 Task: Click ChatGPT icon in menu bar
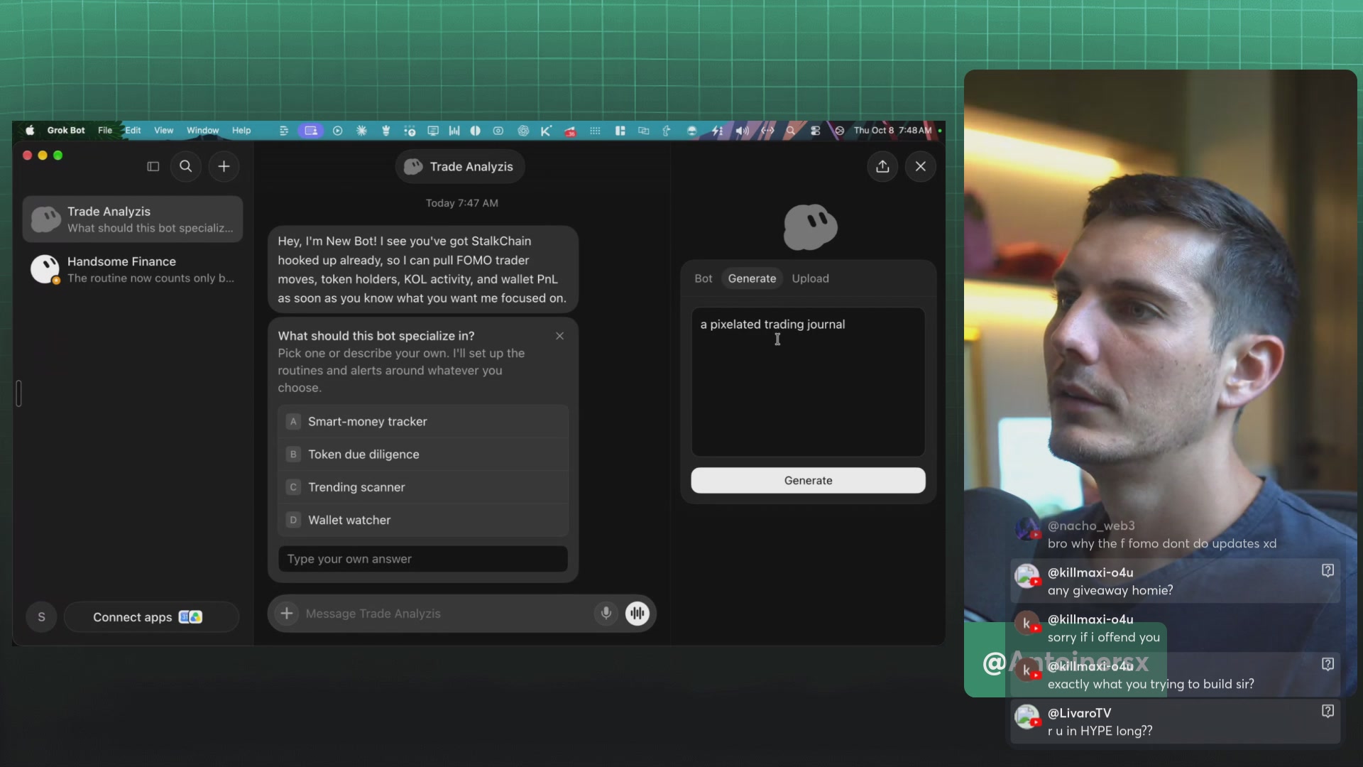click(x=523, y=131)
